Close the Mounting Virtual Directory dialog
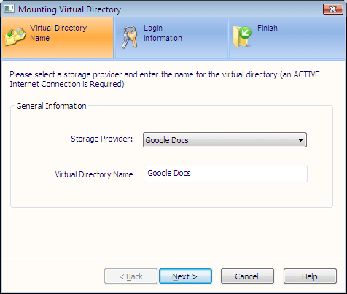Screen dimensions: 347x294 coord(332,9)
